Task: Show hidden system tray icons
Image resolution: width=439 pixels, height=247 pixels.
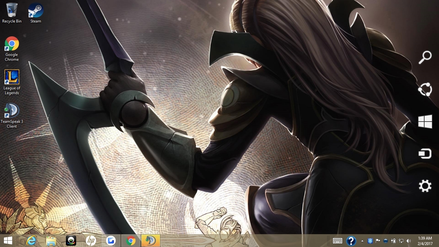Action: point(363,241)
